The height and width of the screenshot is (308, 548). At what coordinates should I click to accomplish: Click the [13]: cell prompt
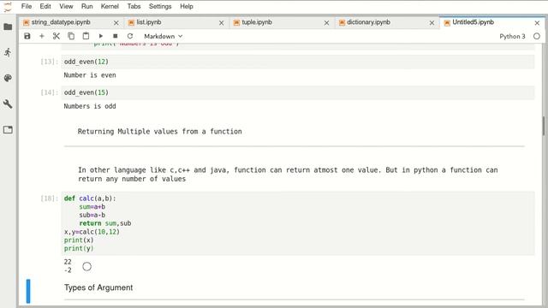50,62
